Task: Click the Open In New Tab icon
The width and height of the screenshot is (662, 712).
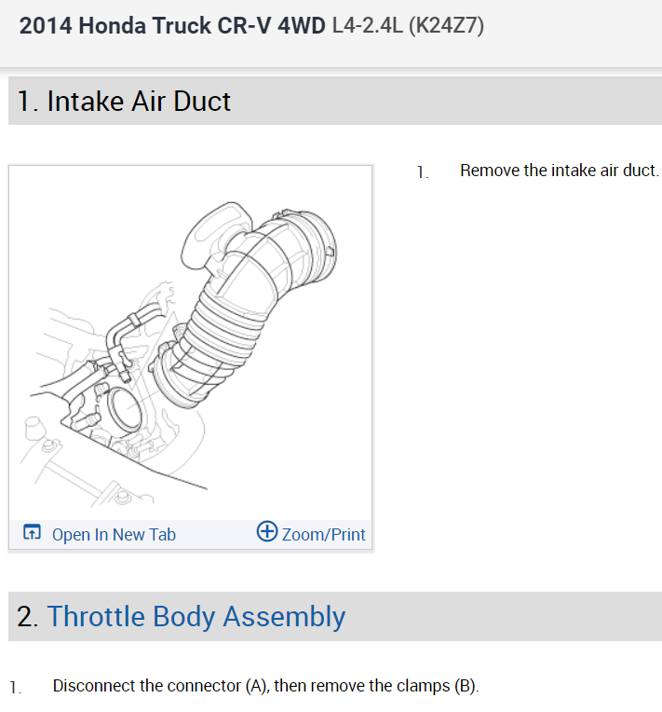Action: click(32, 534)
